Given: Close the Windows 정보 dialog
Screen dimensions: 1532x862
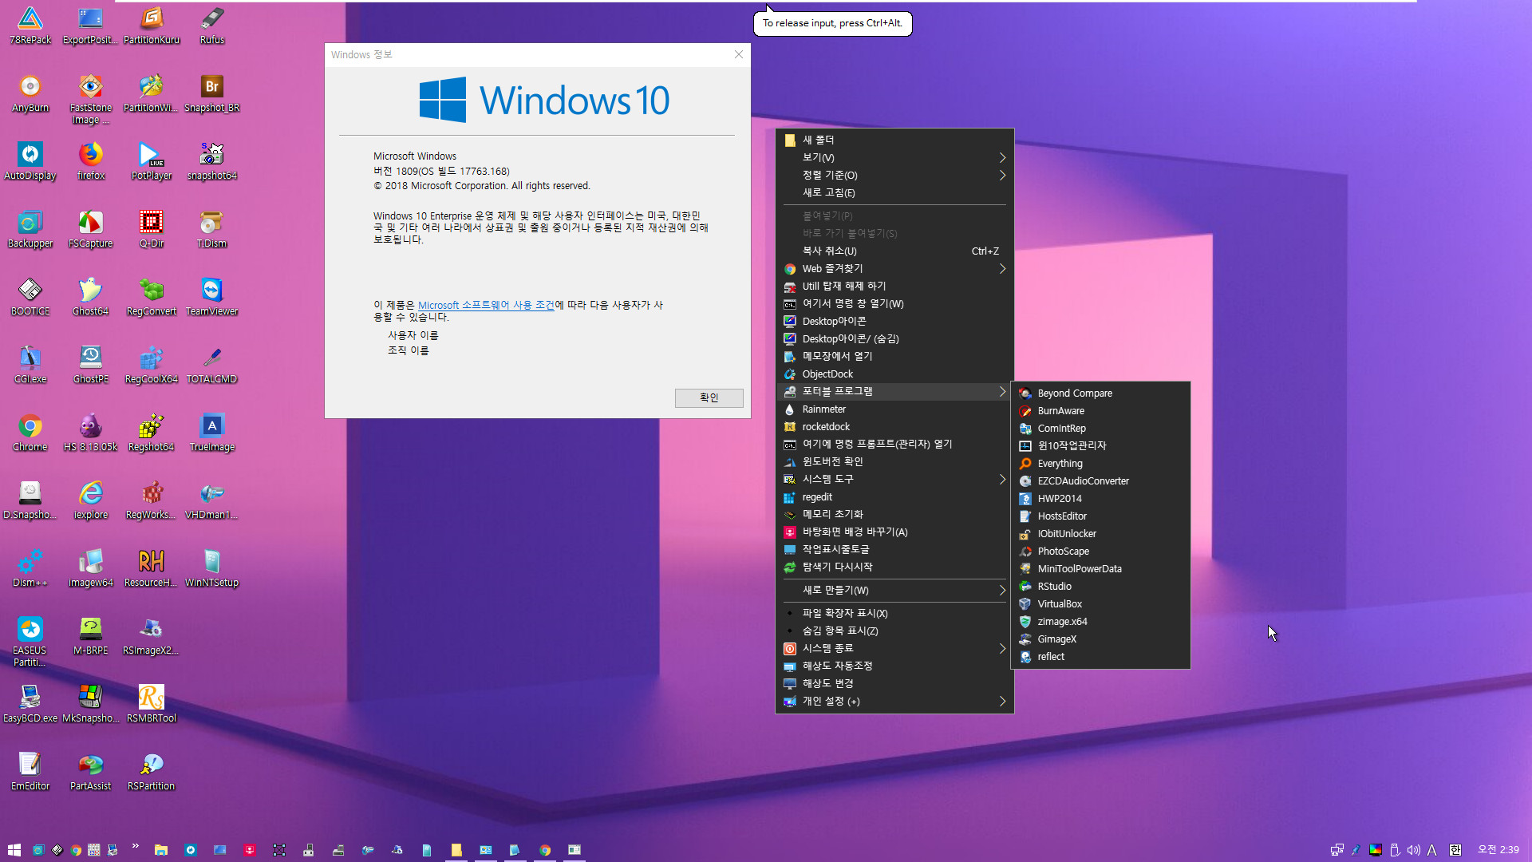Looking at the screenshot, I should [x=738, y=54].
